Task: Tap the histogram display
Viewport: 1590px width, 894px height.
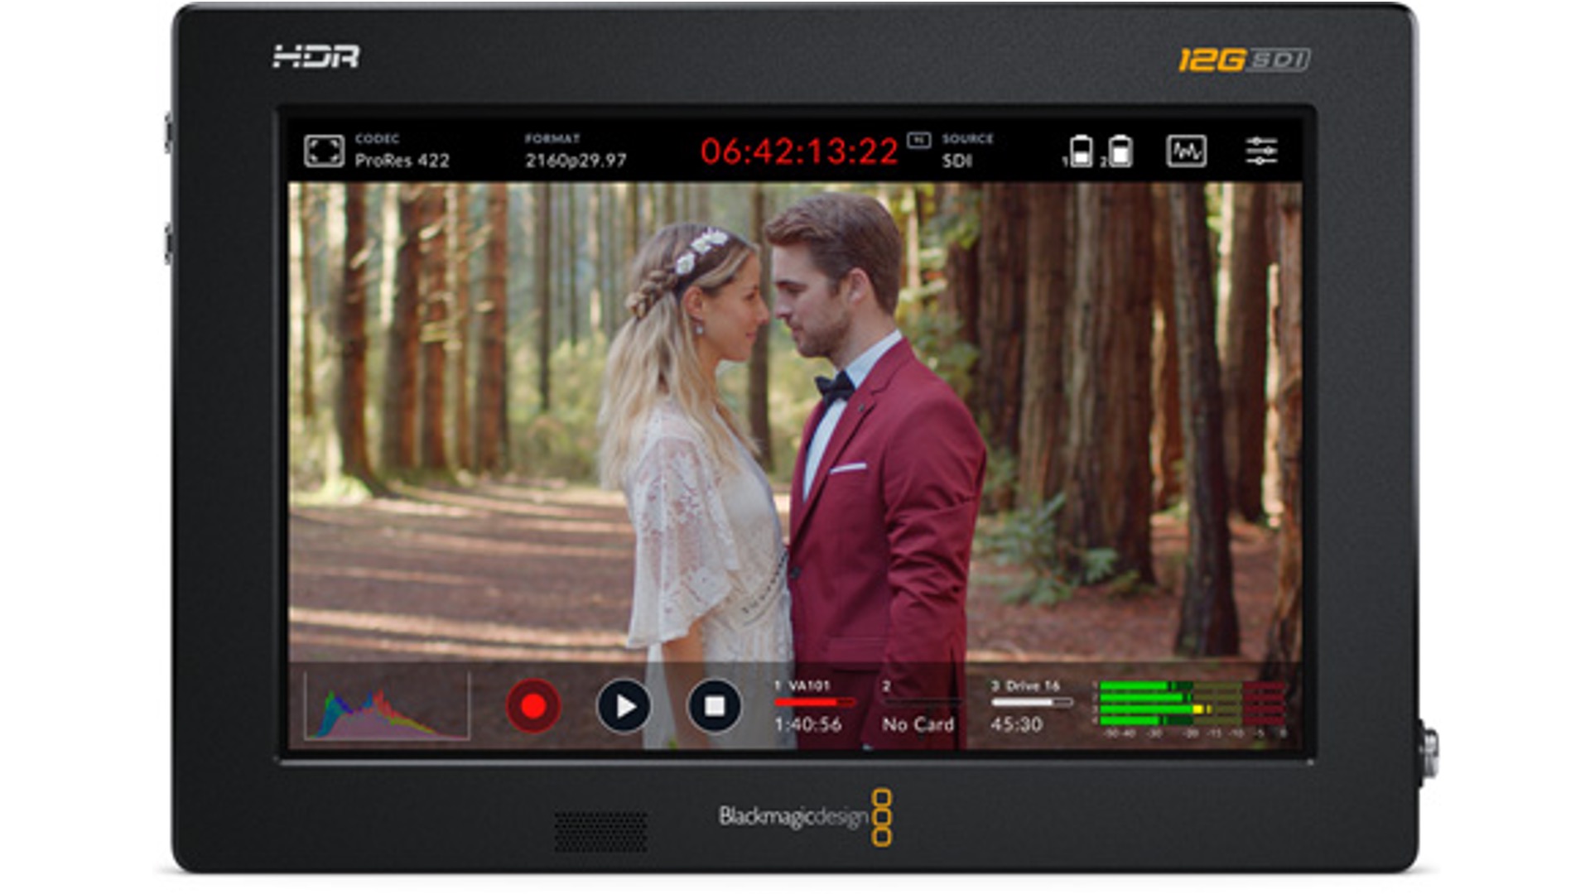Action: (x=387, y=706)
